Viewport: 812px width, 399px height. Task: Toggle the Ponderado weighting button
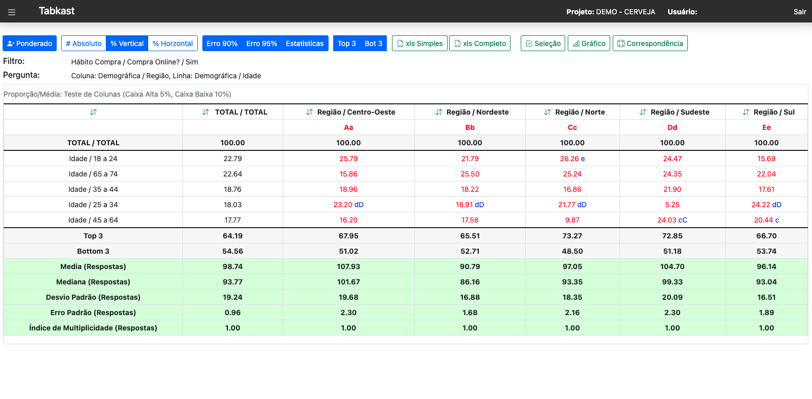(30, 43)
